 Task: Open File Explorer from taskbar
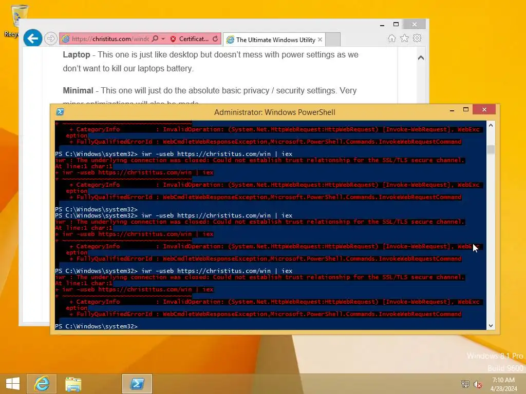point(73,384)
